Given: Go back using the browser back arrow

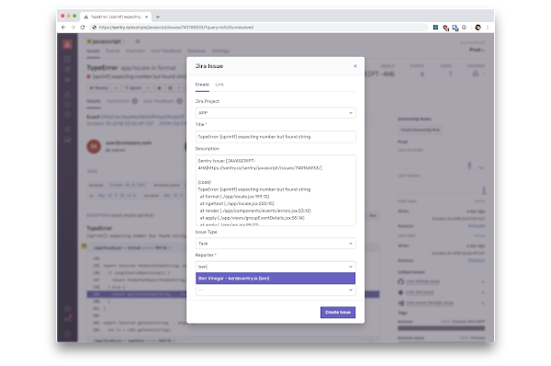Looking at the screenshot, I should tap(63, 27).
